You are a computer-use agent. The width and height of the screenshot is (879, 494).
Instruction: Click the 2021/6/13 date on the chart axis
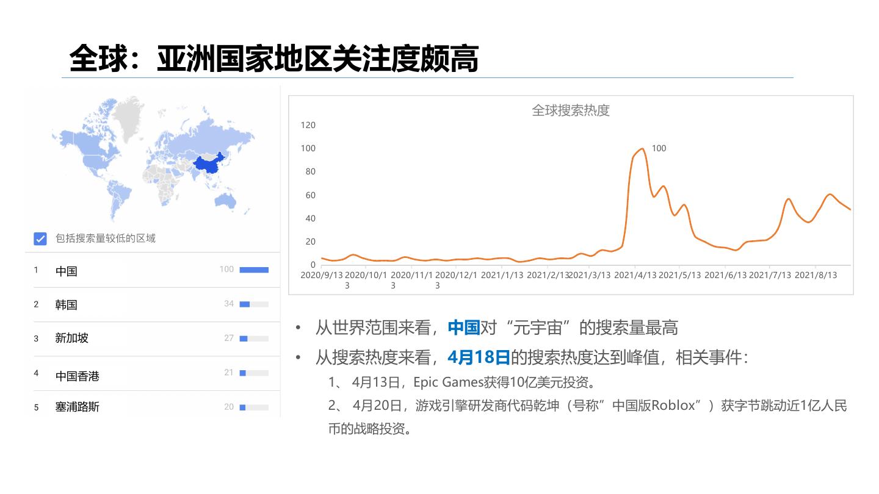(726, 275)
